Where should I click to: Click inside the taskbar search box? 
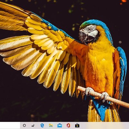[10, 125]
